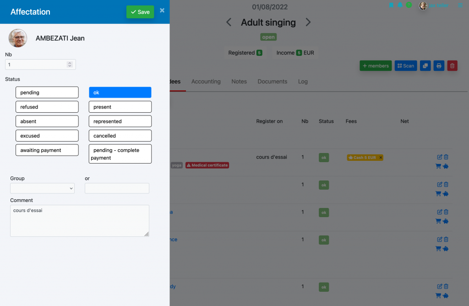The width and height of the screenshot is (469, 306).
Task: Save the Affectation panel changes
Action: point(140,12)
